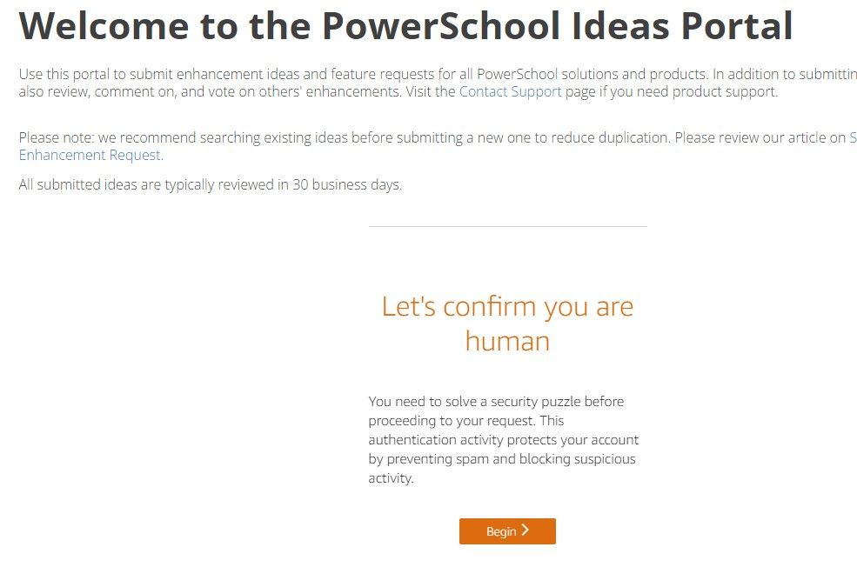Viewport: 857px width, 567px height.
Task: Click the word 'PowerSchool' in the main heading
Action: [x=441, y=26]
